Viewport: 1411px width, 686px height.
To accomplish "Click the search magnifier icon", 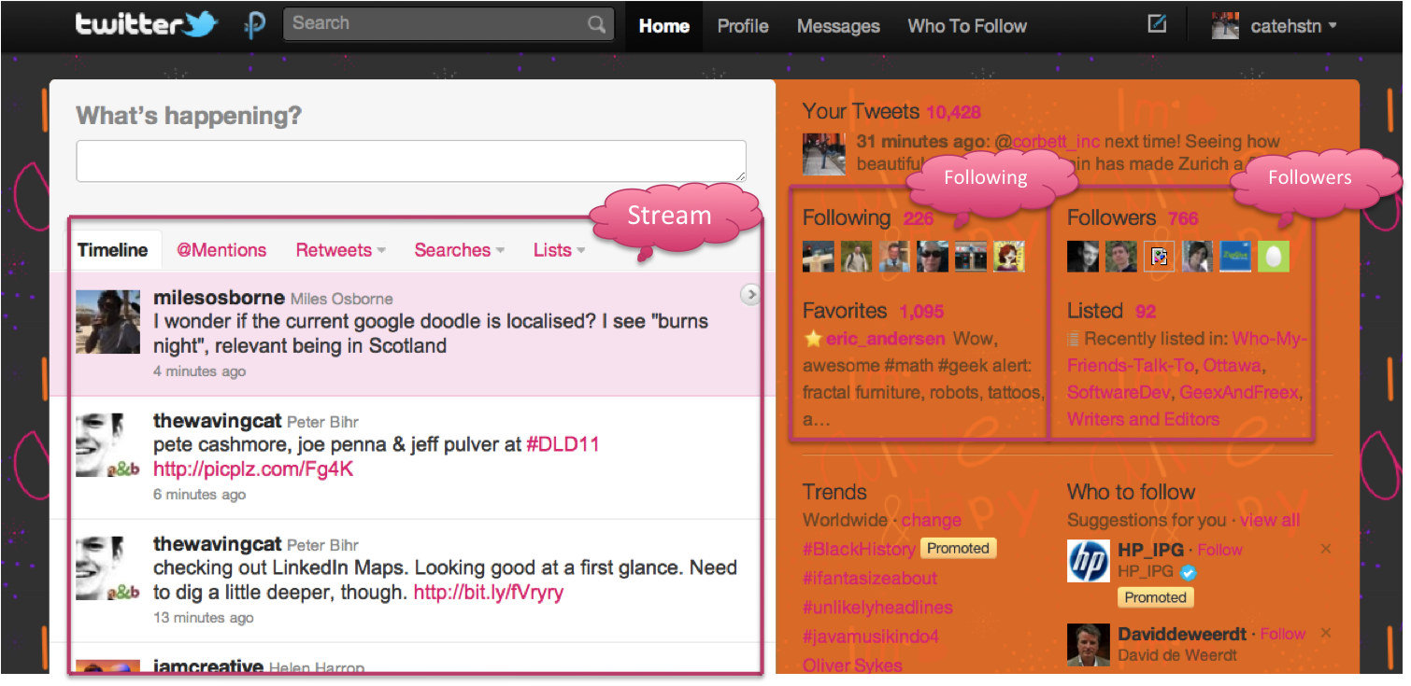I will [x=596, y=24].
